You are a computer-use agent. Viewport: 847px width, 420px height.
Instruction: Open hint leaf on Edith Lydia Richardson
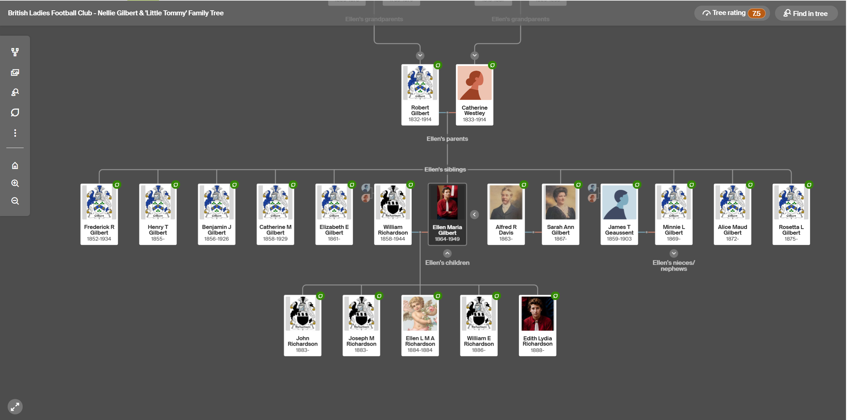[x=555, y=296]
